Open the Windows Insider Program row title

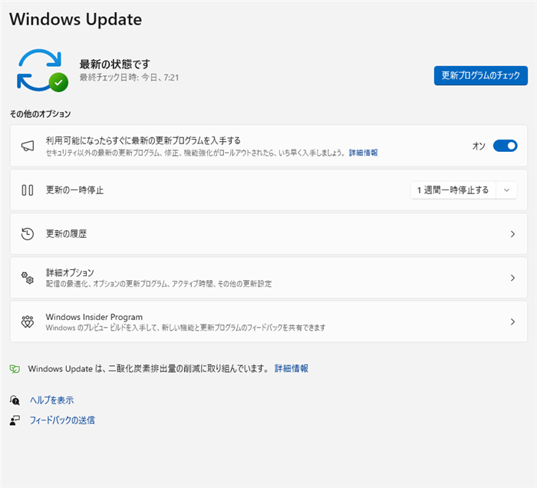click(94, 317)
